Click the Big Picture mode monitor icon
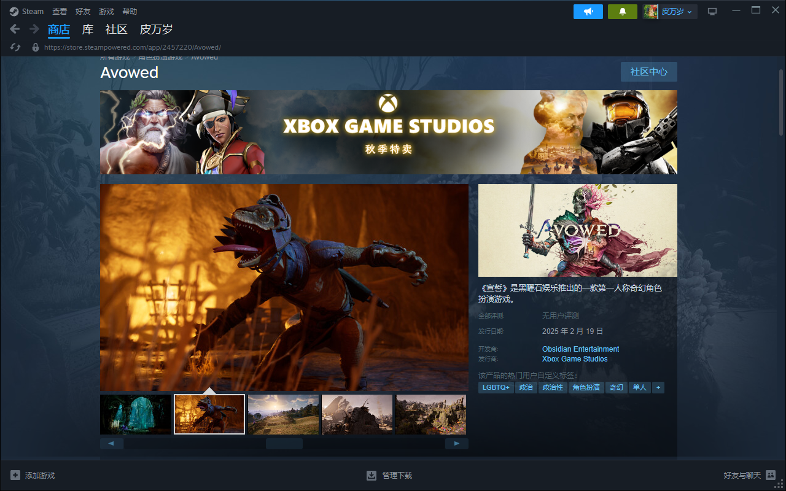Viewport: 786px width, 491px height. (712, 12)
